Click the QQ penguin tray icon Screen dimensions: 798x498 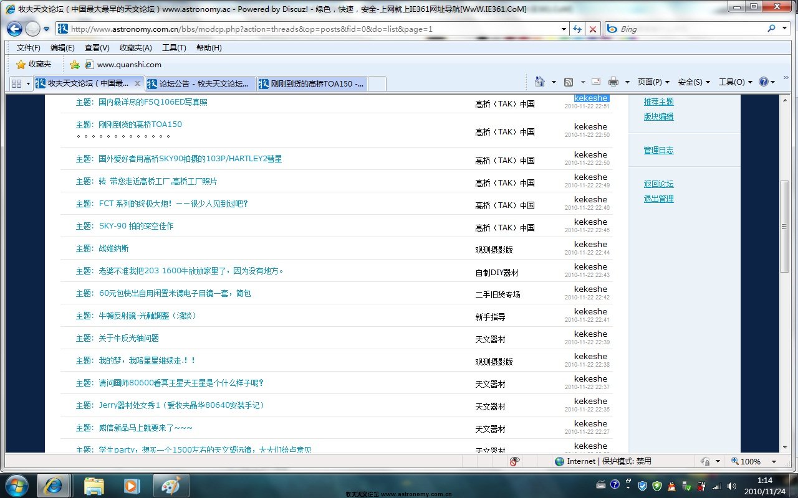pyautogui.click(x=671, y=486)
